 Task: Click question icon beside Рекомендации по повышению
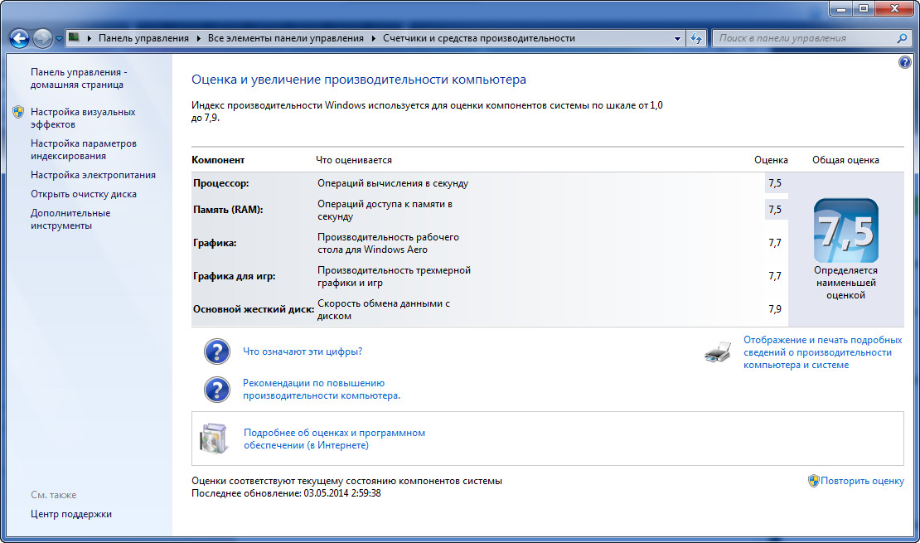click(216, 389)
